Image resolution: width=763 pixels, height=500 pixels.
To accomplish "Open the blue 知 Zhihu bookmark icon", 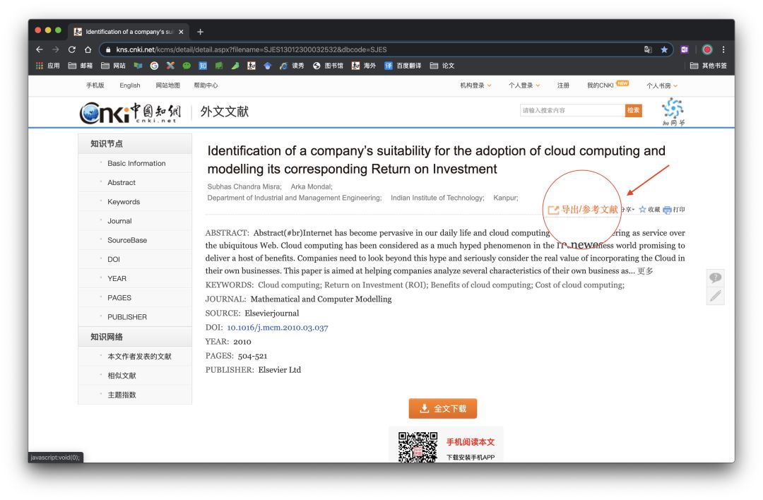I will coord(203,66).
